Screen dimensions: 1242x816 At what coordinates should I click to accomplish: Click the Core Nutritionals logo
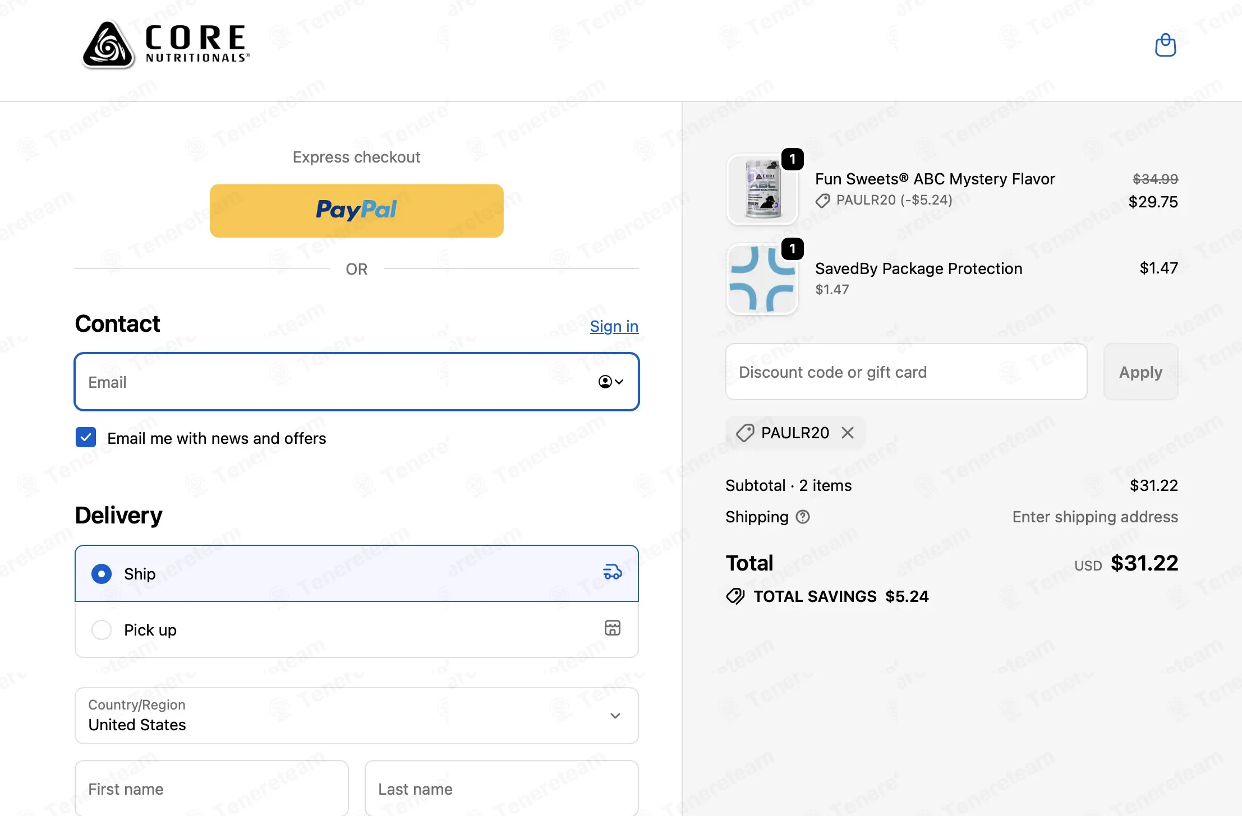(165, 44)
